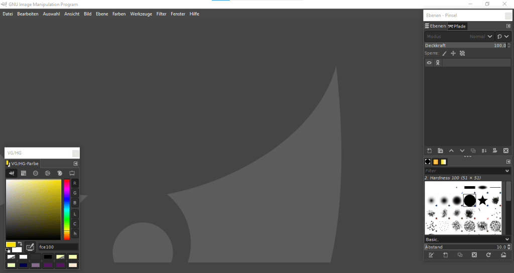Viewport: 514px width, 273px height.
Task: Click the edit brush icon
Action: [x=430, y=255]
